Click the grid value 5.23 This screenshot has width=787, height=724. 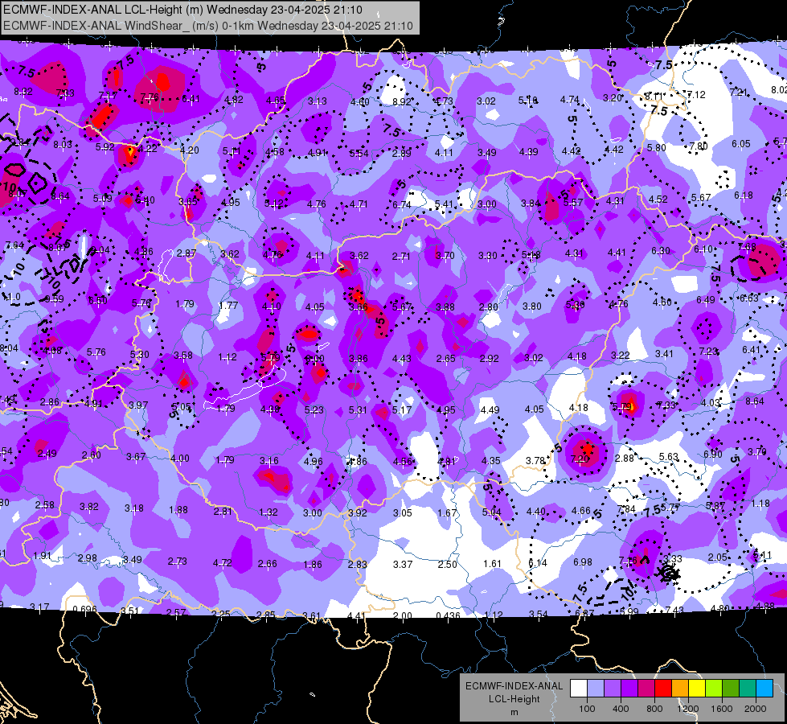[x=314, y=410]
